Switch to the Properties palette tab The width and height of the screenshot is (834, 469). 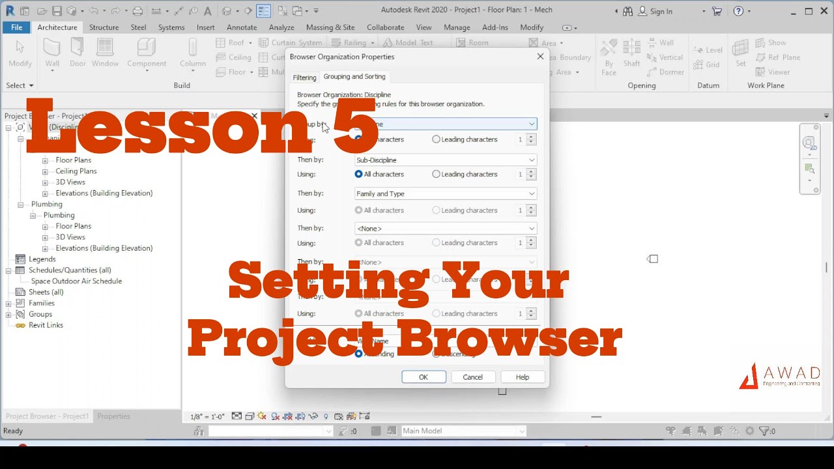click(x=114, y=416)
